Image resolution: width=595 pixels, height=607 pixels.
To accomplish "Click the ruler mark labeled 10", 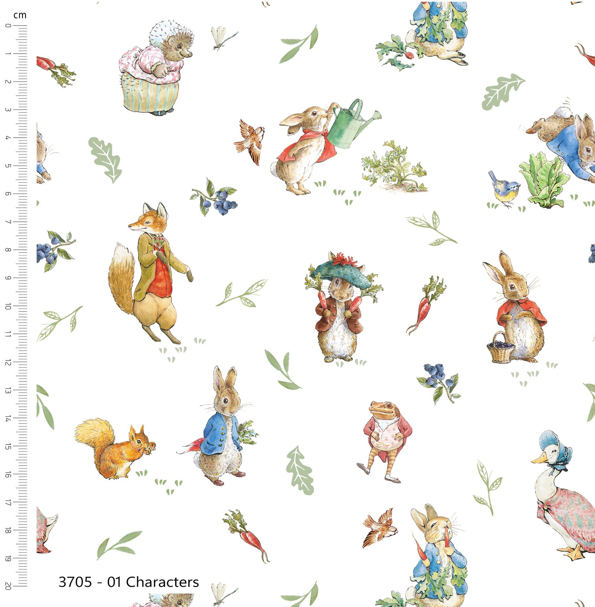I will click(8, 306).
